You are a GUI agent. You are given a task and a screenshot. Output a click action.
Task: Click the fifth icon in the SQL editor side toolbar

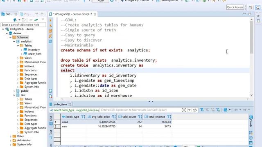[x=51, y=41]
